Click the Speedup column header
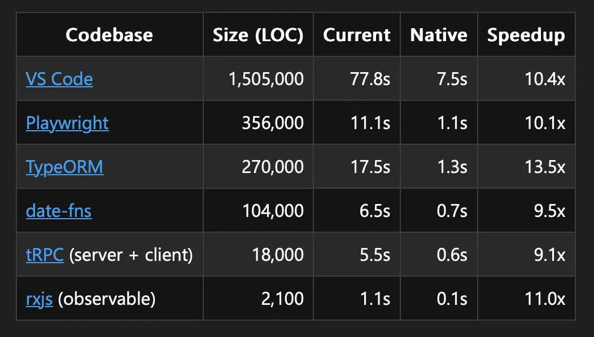The width and height of the screenshot is (594, 337). tap(526, 36)
